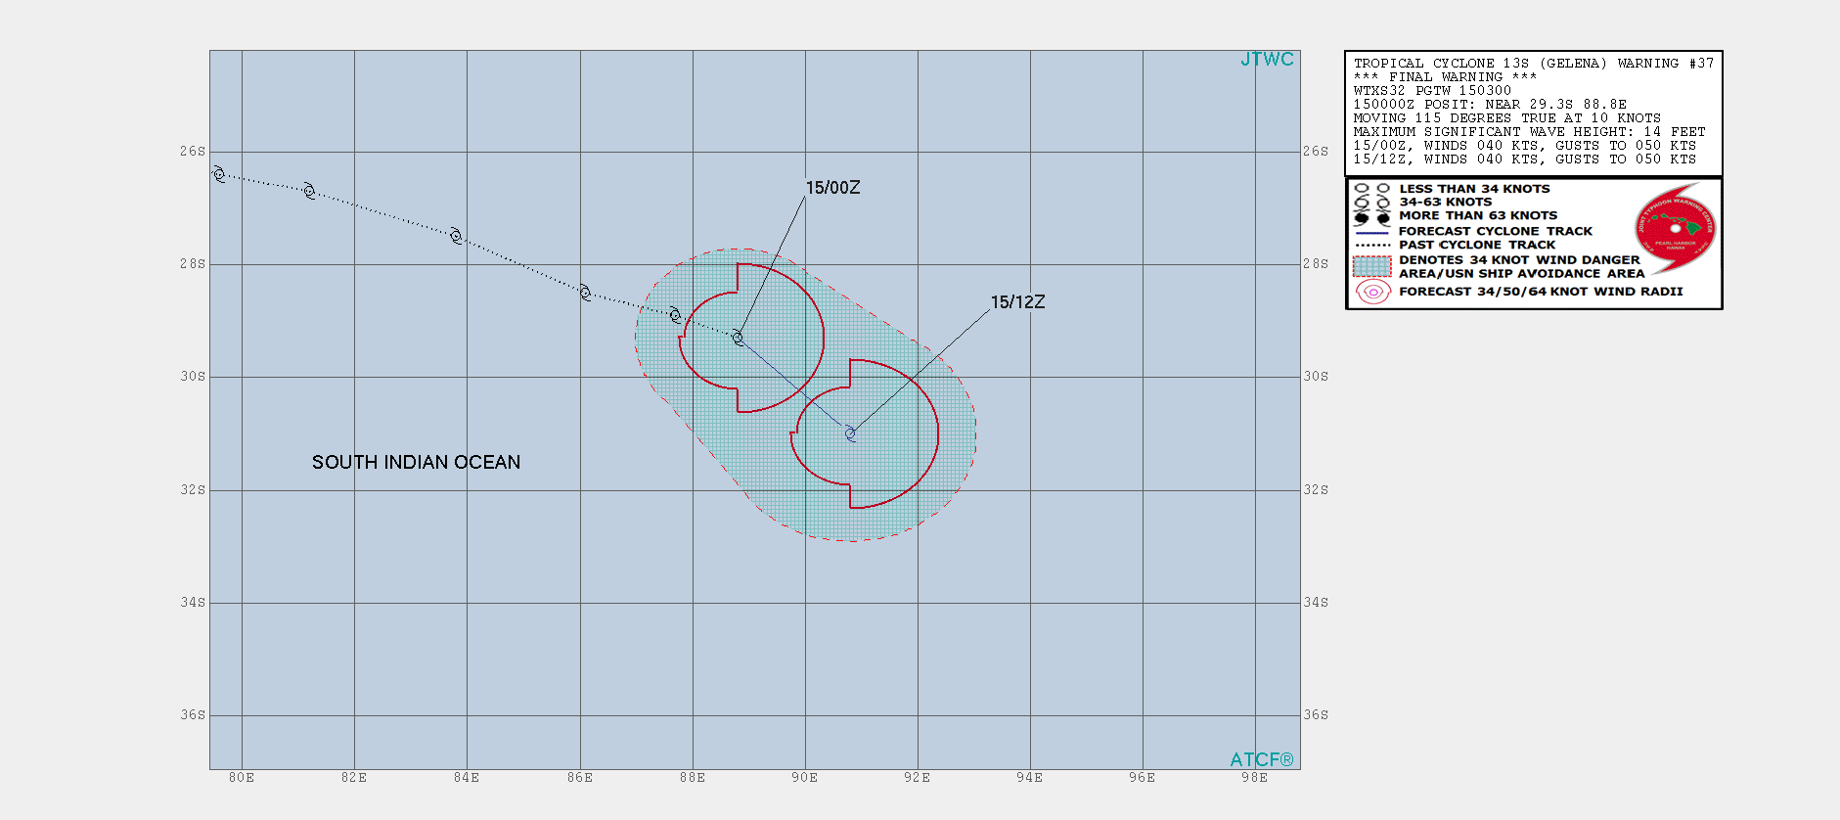The height and width of the screenshot is (820, 1840).
Task: Click the 34S latitude label on right axis
Action: tap(1316, 603)
